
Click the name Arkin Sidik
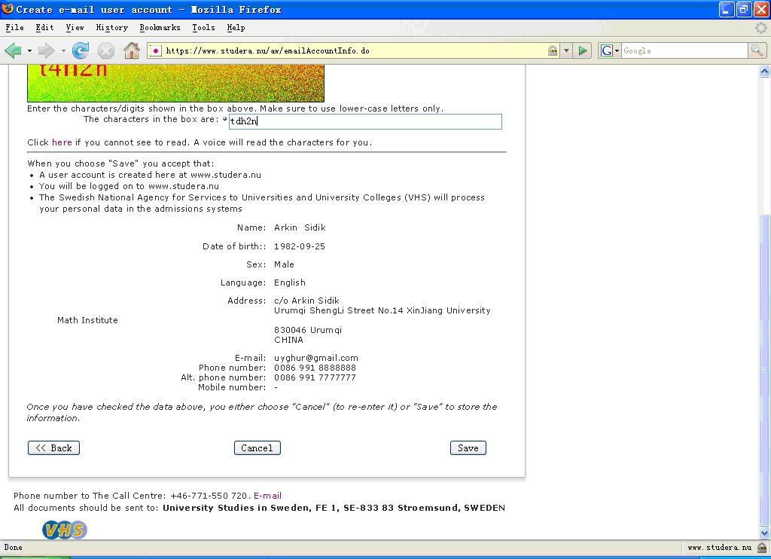tap(300, 228)
